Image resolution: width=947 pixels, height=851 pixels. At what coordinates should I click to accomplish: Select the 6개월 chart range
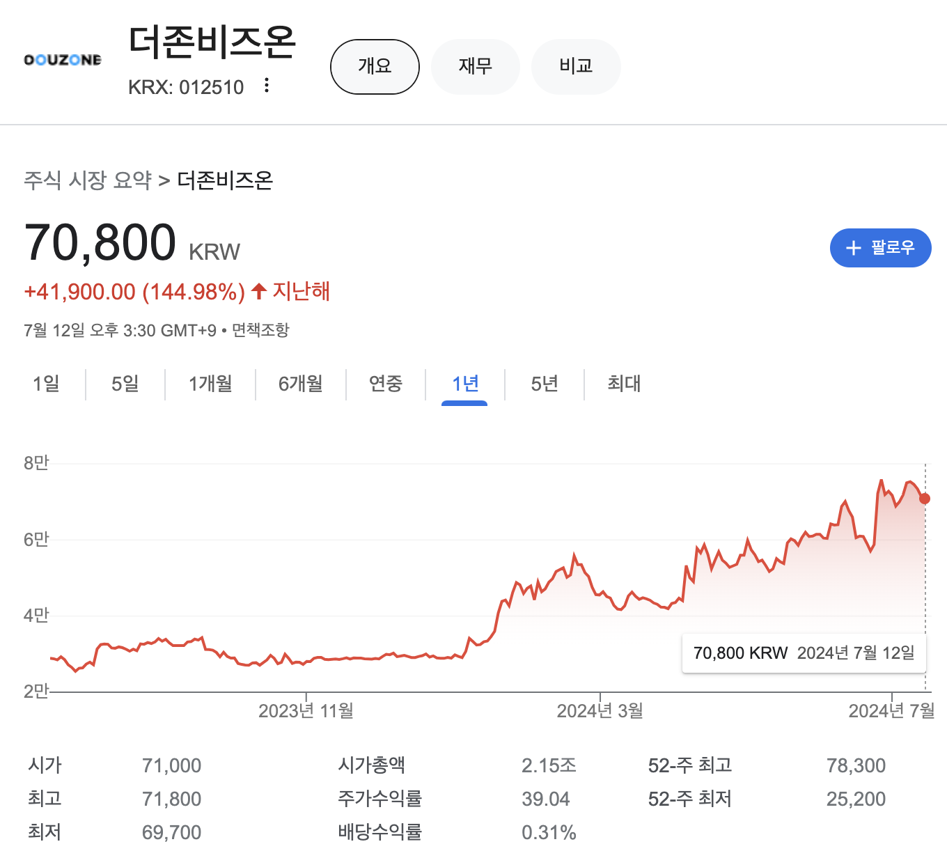click(x=301, y=384)
